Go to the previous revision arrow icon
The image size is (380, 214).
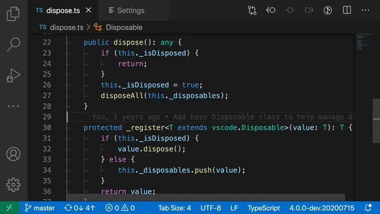(271, 10)
